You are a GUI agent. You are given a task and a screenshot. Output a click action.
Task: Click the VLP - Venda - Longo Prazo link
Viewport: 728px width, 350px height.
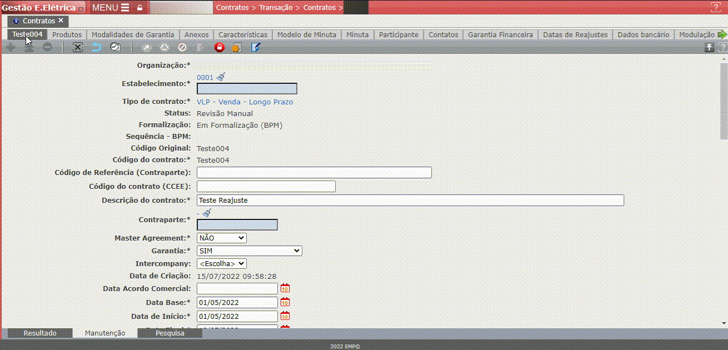[245, 102]
